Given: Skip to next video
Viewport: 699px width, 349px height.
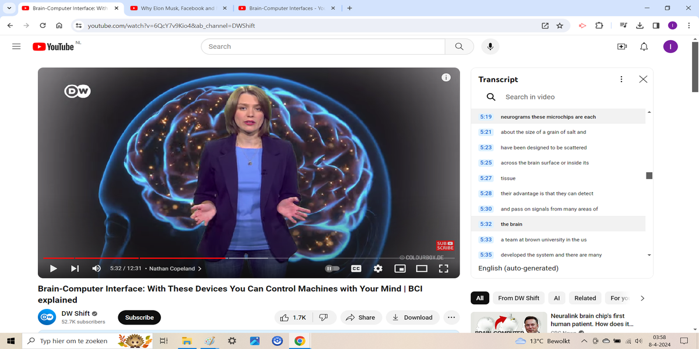Looking at the screenshot, I should tap(75, 269).
